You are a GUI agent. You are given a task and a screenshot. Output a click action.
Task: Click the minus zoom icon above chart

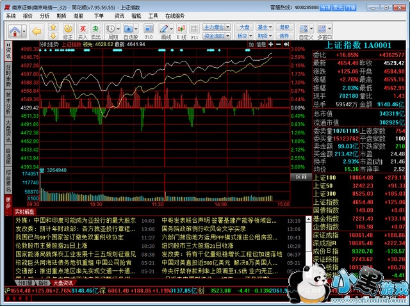pos(279,44)
